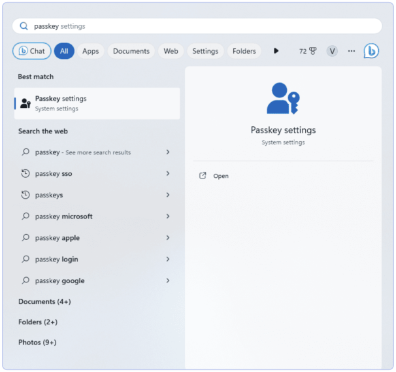Click the Passkey settings person-key icon in best match
The image size is (396, 372).
click(25, 103)
